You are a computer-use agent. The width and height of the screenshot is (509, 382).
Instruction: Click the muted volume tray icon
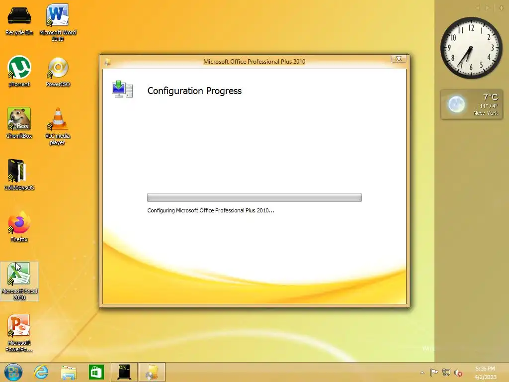pyautogui.click(x=458, y=373)
